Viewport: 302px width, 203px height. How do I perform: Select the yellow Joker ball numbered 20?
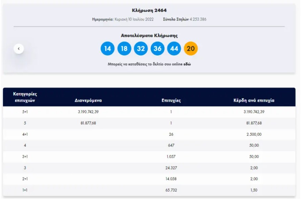click(191, 48)
